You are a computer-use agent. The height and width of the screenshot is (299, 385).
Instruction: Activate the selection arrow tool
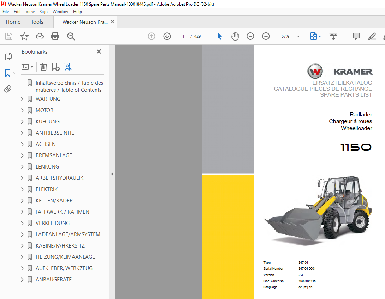[x=219, y=37]
